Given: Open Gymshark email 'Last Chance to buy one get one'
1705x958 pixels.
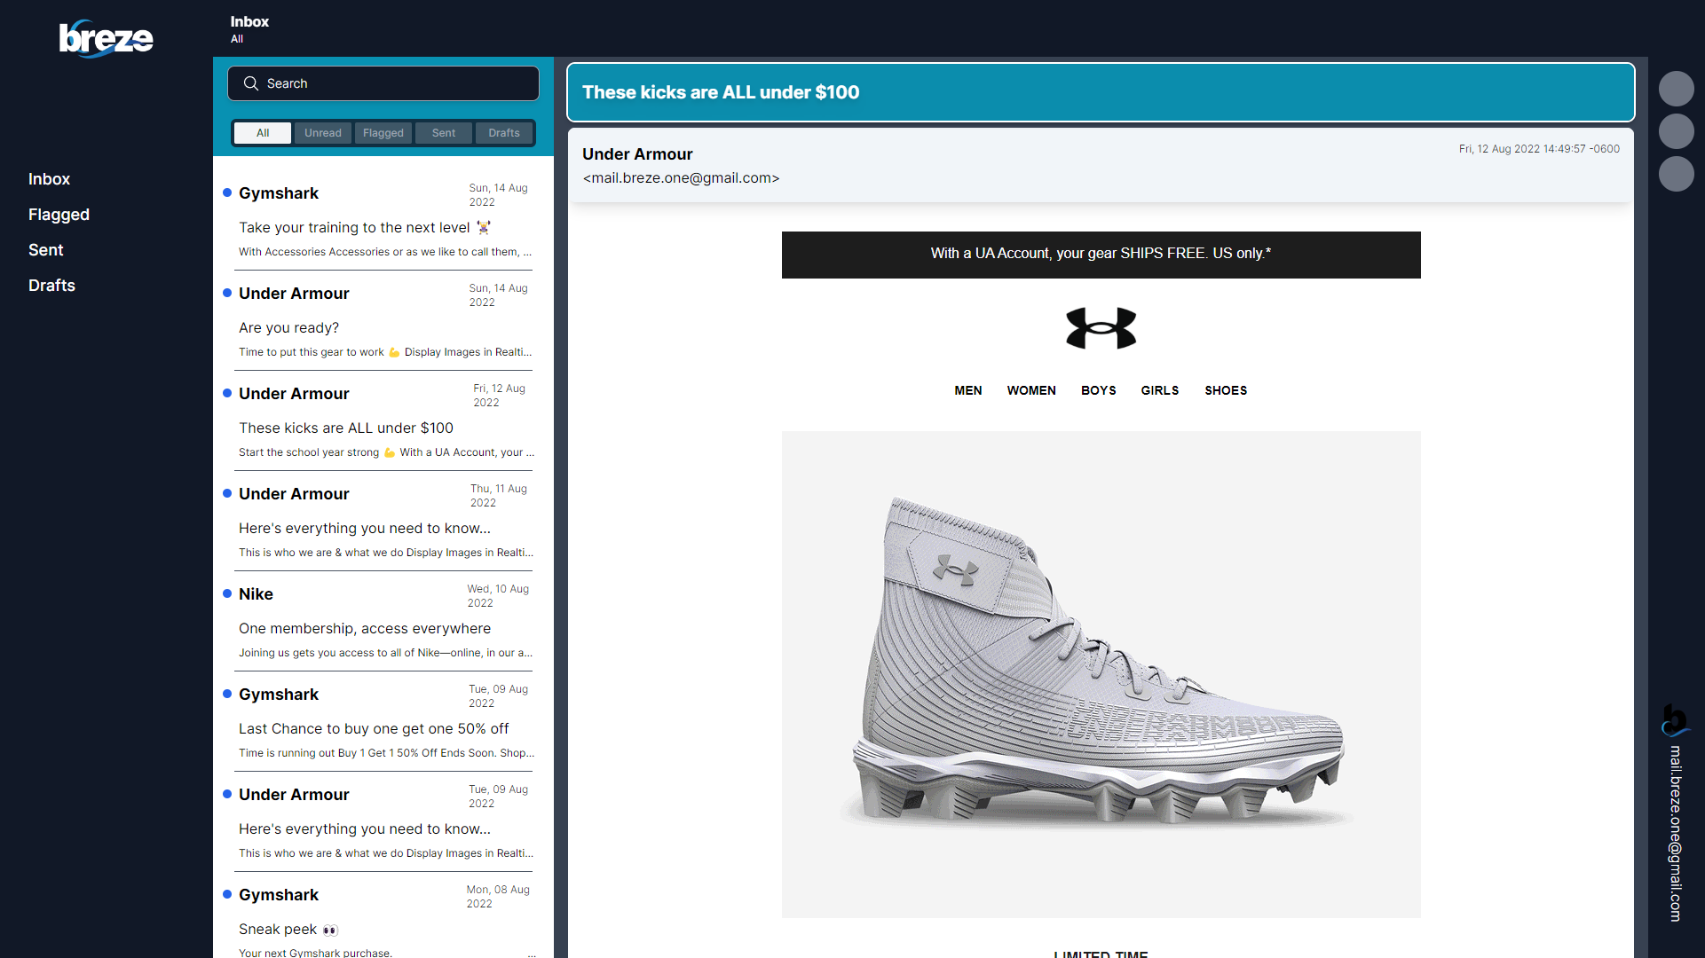Looking at the screenshot, I should pyautogui.click(x=383, y=721).
